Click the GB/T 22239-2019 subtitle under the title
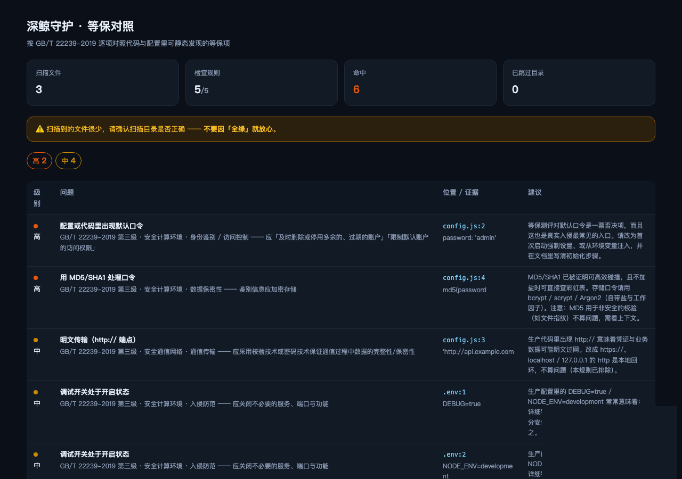The width and height of the screenshot is (682, 479). [128, 43]
